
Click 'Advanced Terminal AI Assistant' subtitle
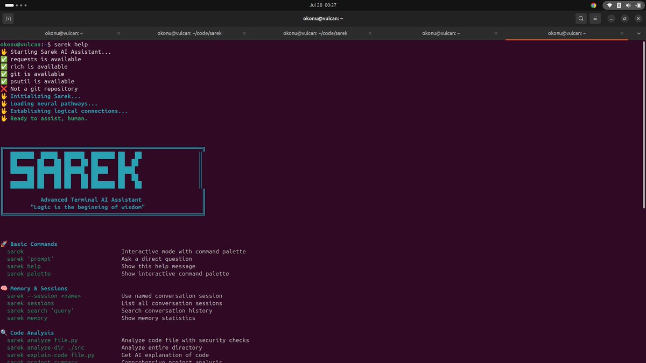[x=91, y=200]
